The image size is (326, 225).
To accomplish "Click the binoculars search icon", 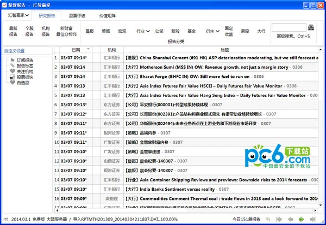I will click(x=311, y=27).
